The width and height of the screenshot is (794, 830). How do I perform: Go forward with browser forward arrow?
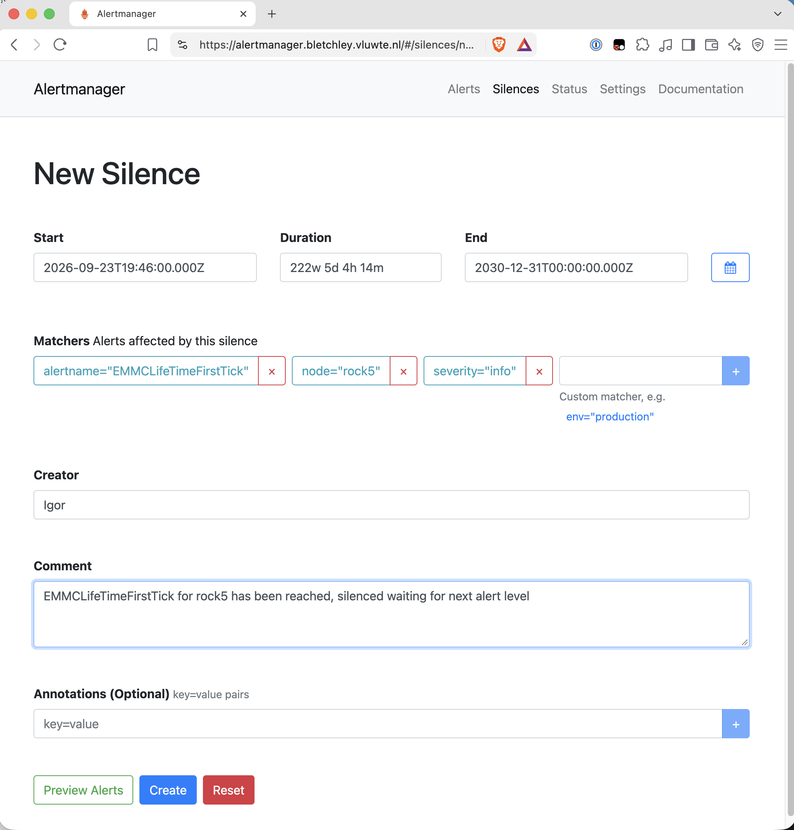(37, 44)
